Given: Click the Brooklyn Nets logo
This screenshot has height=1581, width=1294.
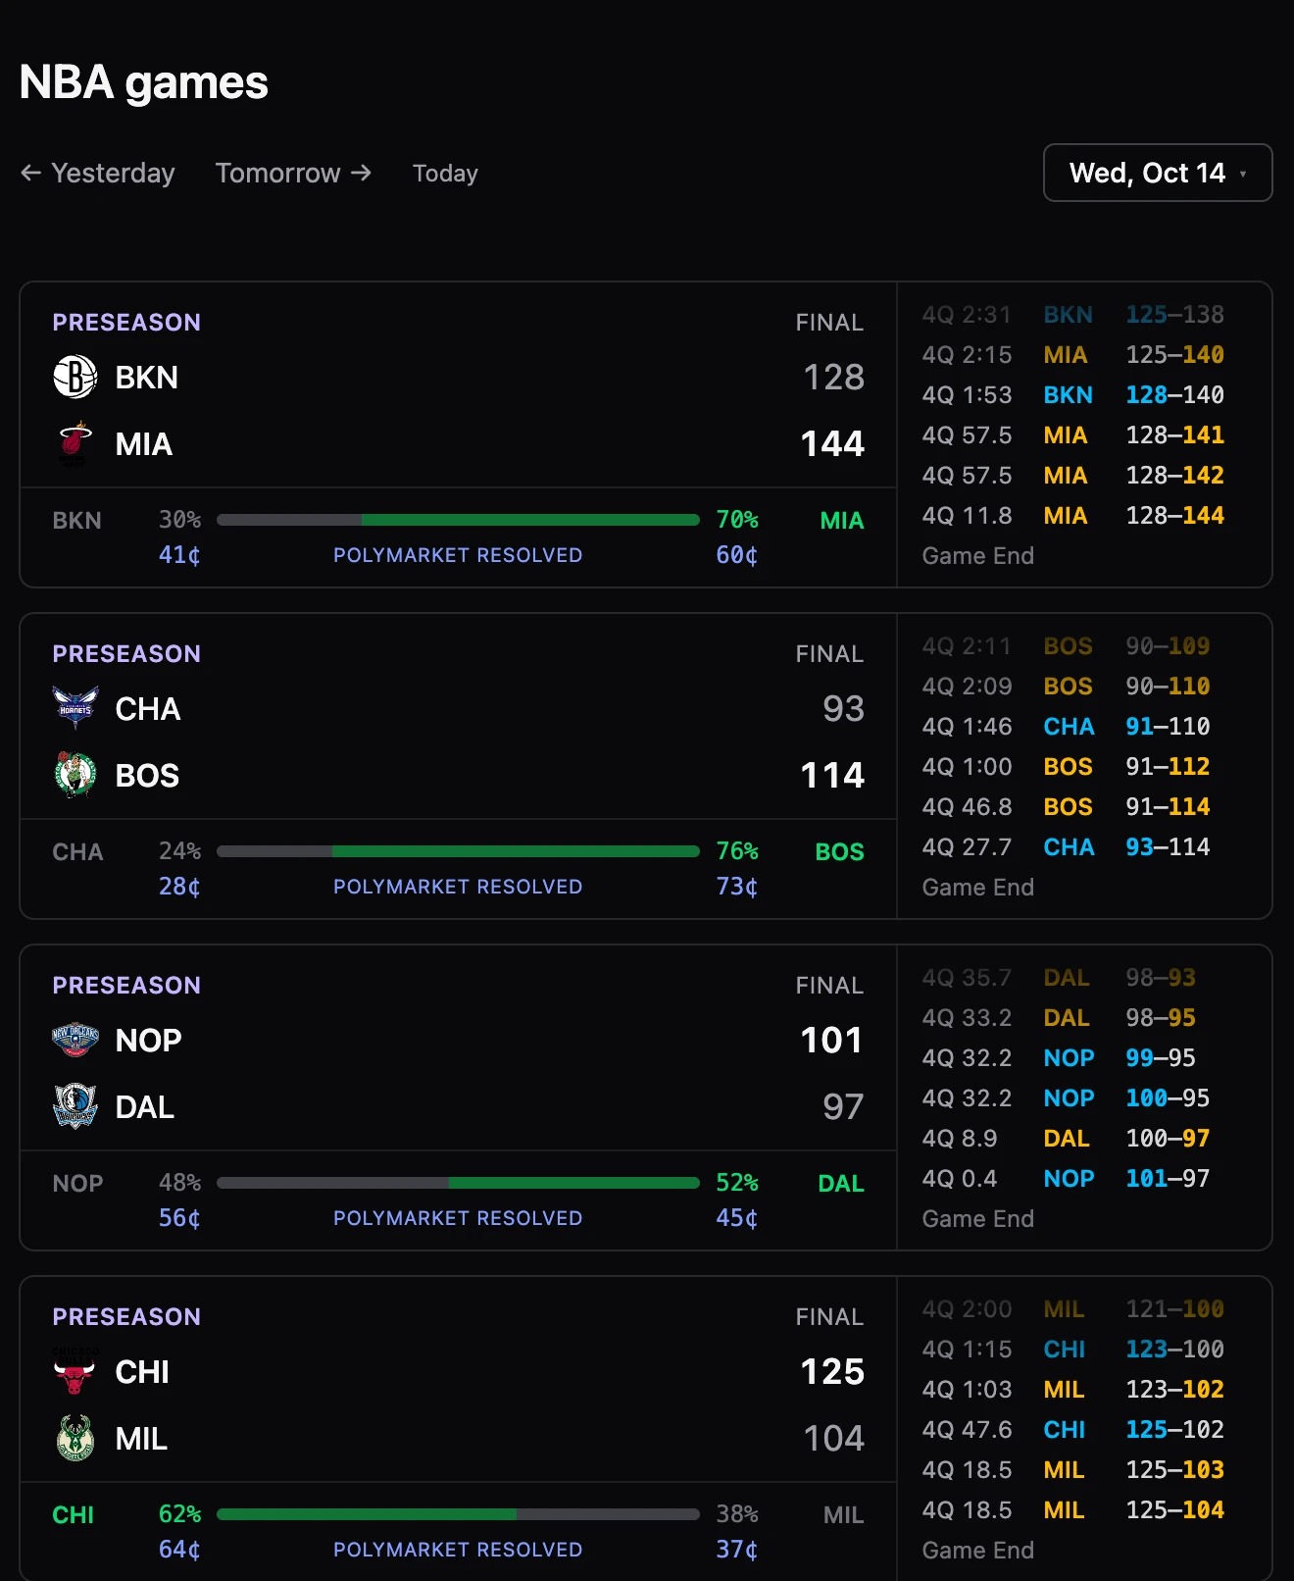Looking at the screenshot, I should 75,378.
